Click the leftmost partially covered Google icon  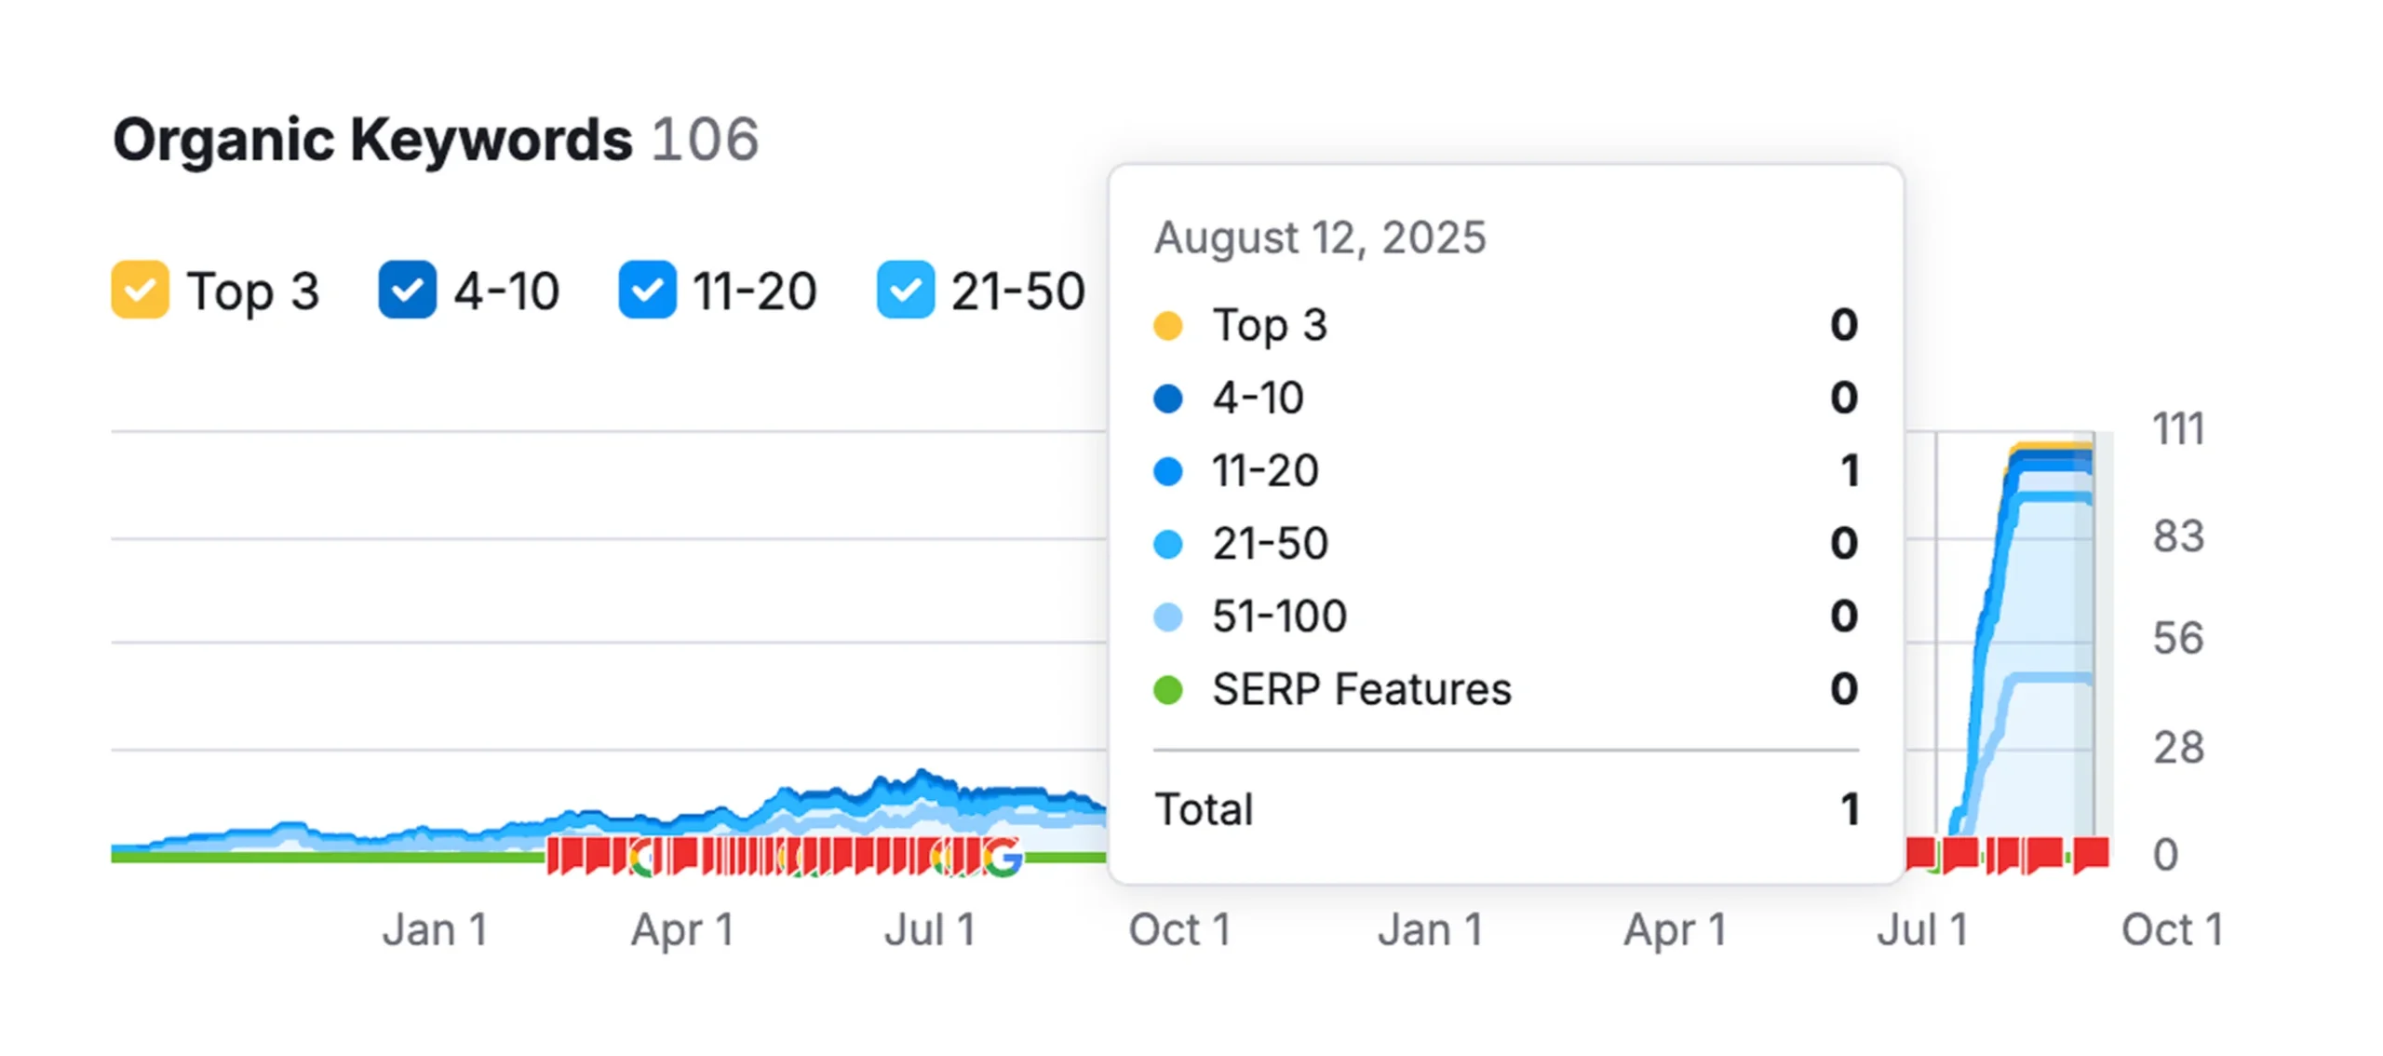pyautogui.click(x=641, y=857)
